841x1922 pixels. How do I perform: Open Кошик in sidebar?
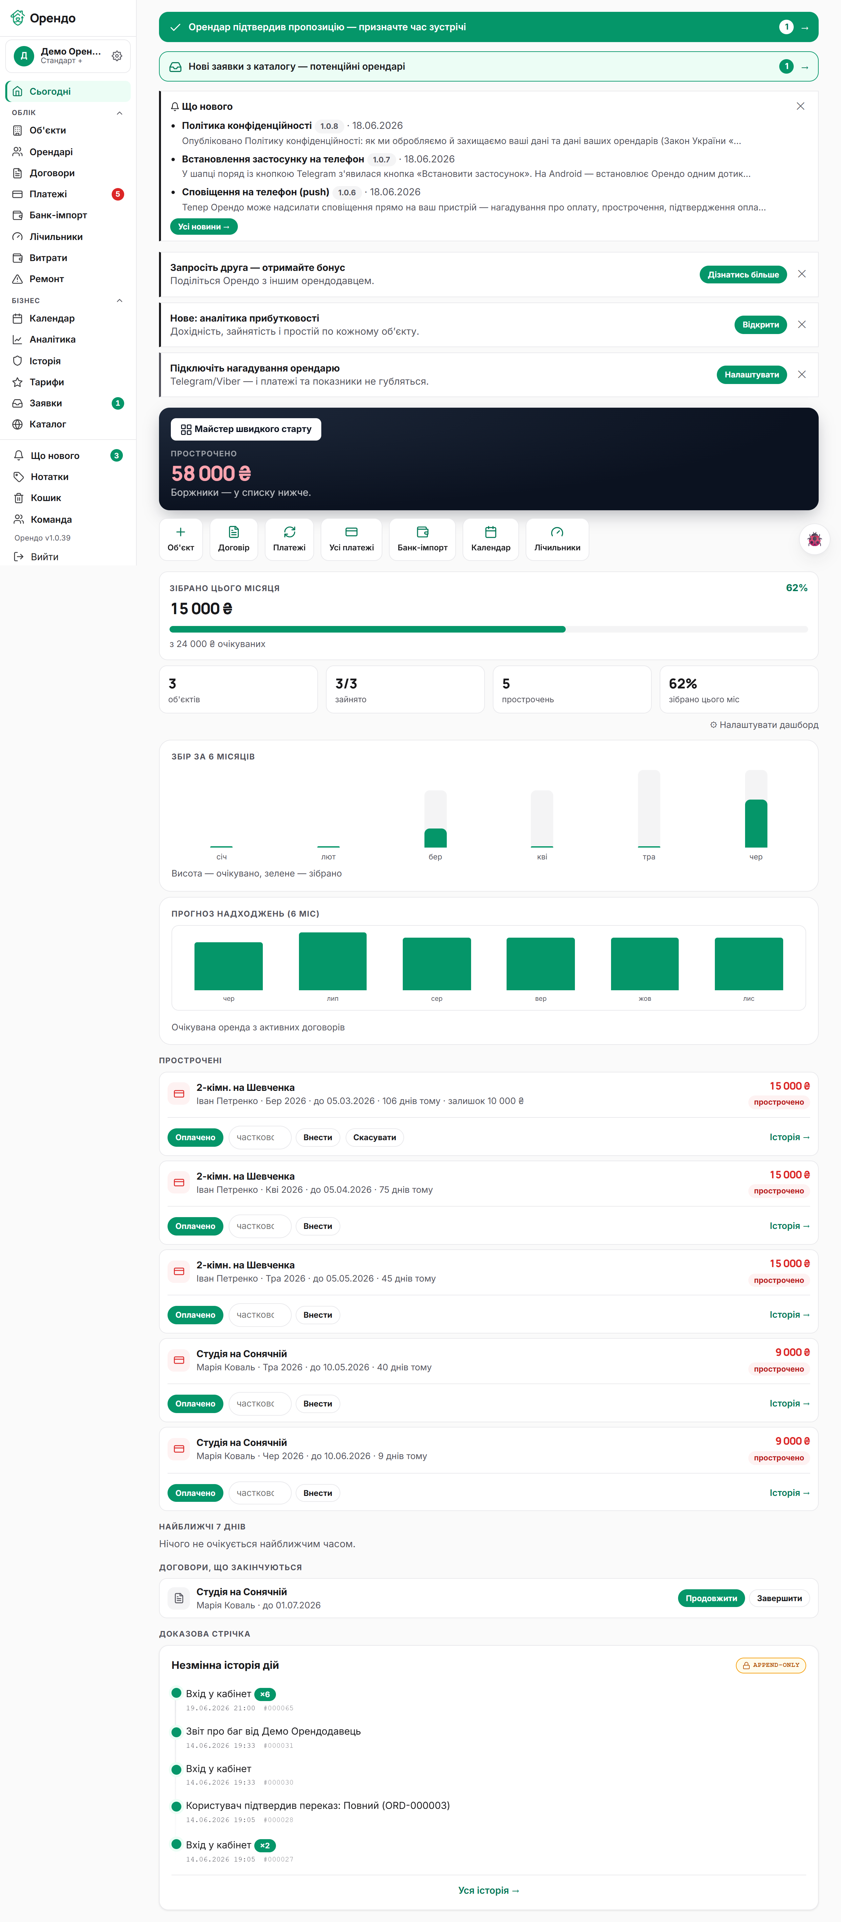point(68,498)
